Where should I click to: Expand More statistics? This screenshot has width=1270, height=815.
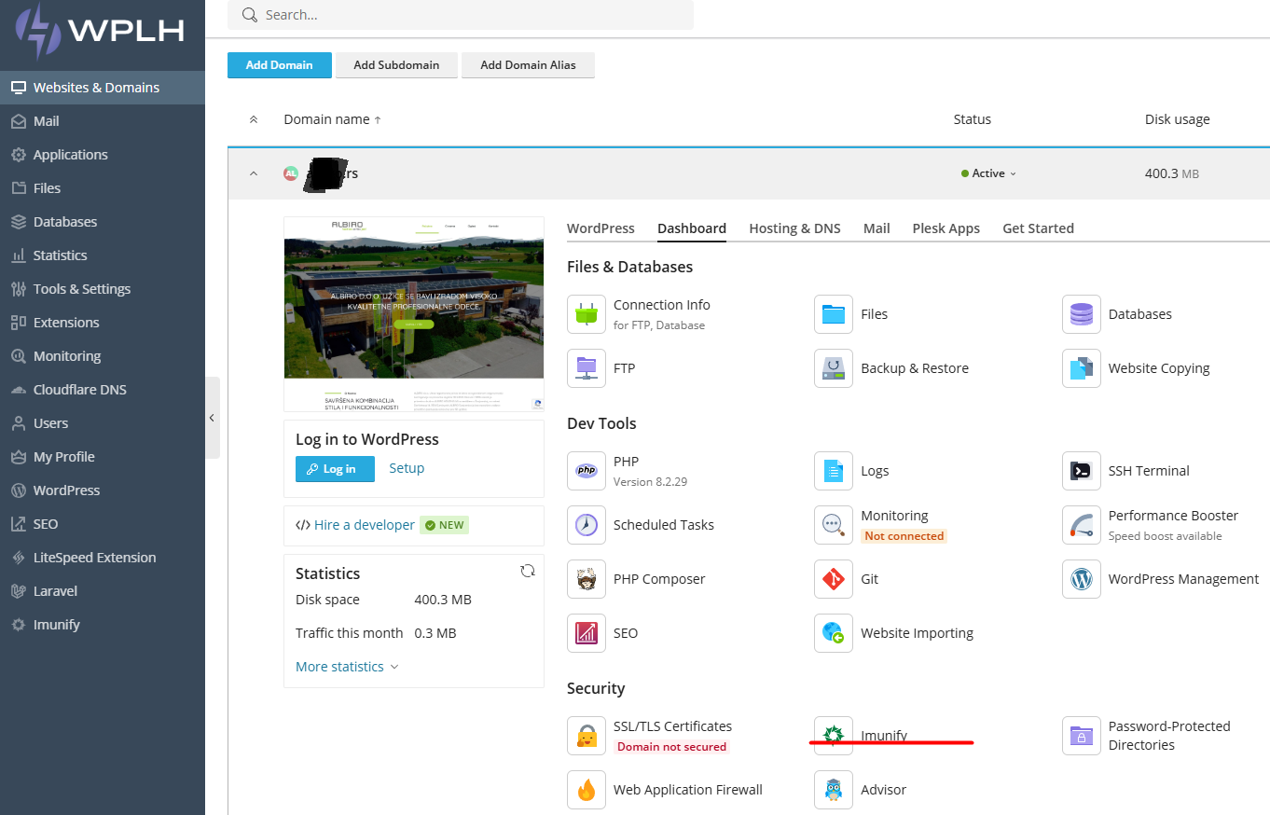[347, 667]
